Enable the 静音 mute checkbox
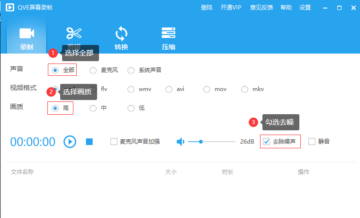The width and height of the screenshot is (360, 218). click(312, 142)
